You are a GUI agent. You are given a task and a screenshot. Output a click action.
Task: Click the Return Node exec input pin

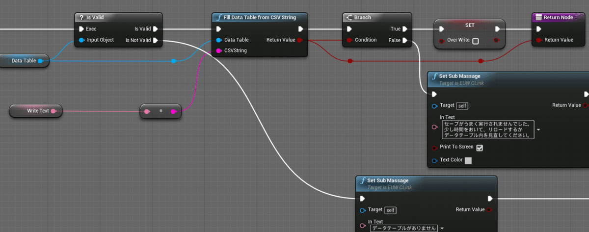click(x=539, y=29)
